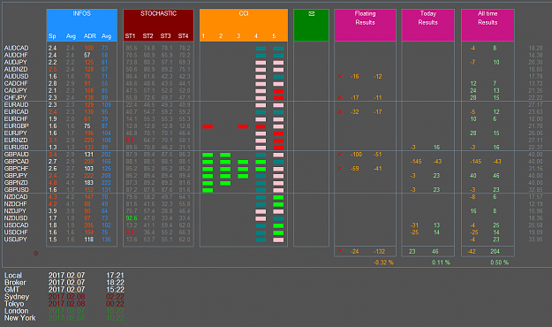Viewport: 552px width, 327px height.
Task: Click the -132 floating total
Action: point(379,251)
